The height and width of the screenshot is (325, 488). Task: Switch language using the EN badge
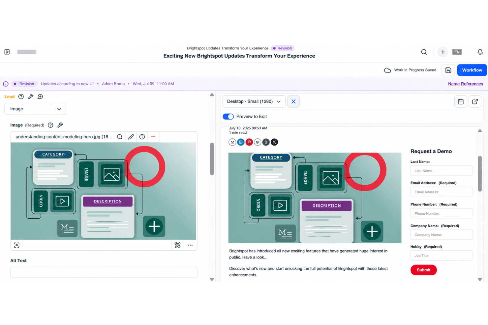(457, 52)
